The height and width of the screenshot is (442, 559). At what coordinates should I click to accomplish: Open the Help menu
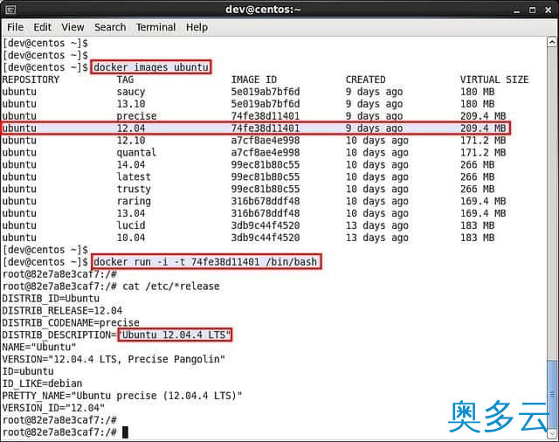197,27
